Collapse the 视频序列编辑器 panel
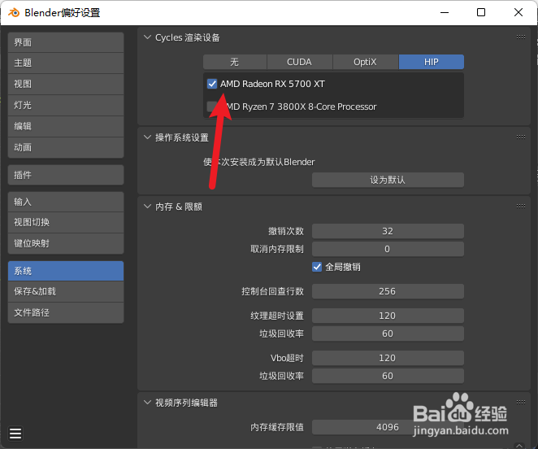The height and width of the screenshot is (449, 538). (x=148, y=403)
